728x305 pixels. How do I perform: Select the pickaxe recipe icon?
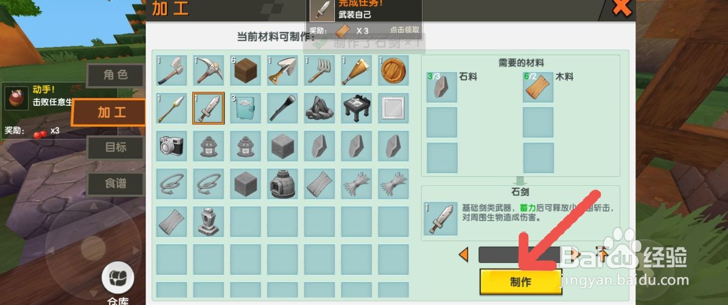(208, 70)
